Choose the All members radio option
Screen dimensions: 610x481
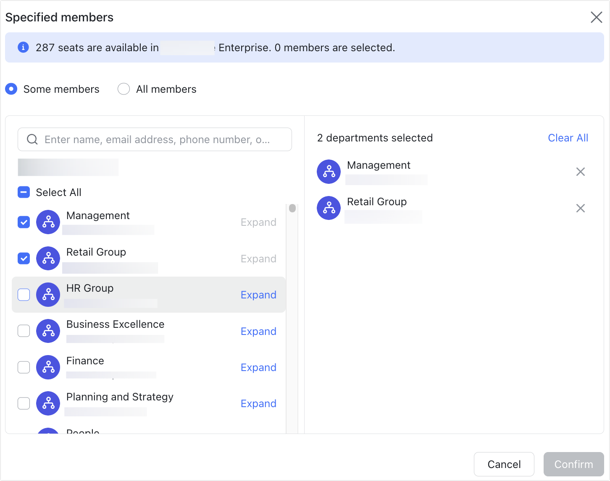(x=124, y=89)
